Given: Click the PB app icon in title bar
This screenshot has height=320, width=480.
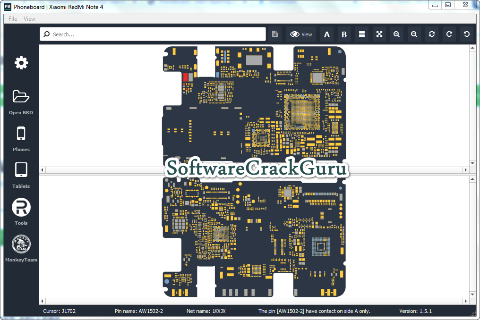Looking at the screenshot, I should [8, 7].
